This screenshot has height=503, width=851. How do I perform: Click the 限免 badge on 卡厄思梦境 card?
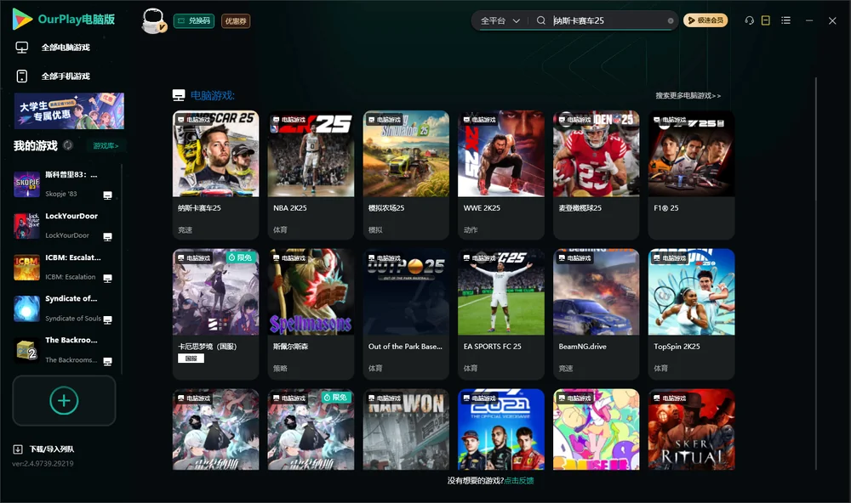point(241,257)
